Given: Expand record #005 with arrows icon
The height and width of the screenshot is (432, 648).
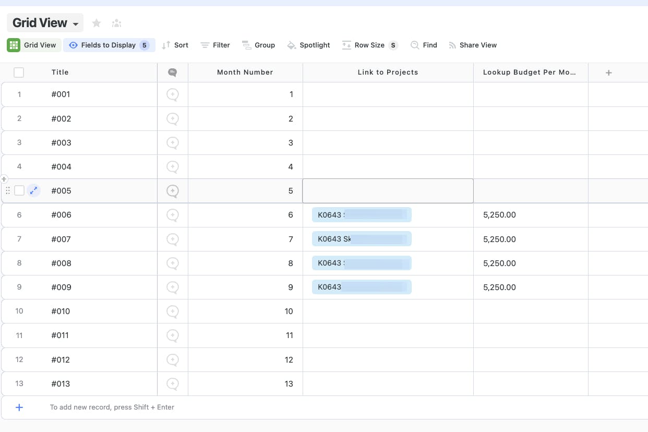Looking at the screenshot, I should pos(33,190).
